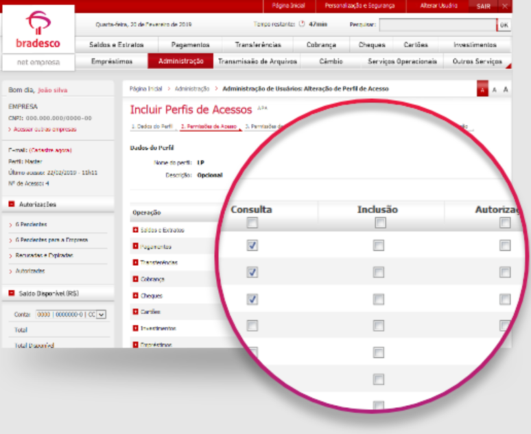Go to step 1. Dados do Perfil
Viewport: 531px width, 434px height.
pyautogui.click(x=152, y=126)
